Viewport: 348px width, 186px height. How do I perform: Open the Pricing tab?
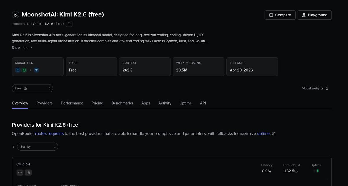[x=97, y=103]
